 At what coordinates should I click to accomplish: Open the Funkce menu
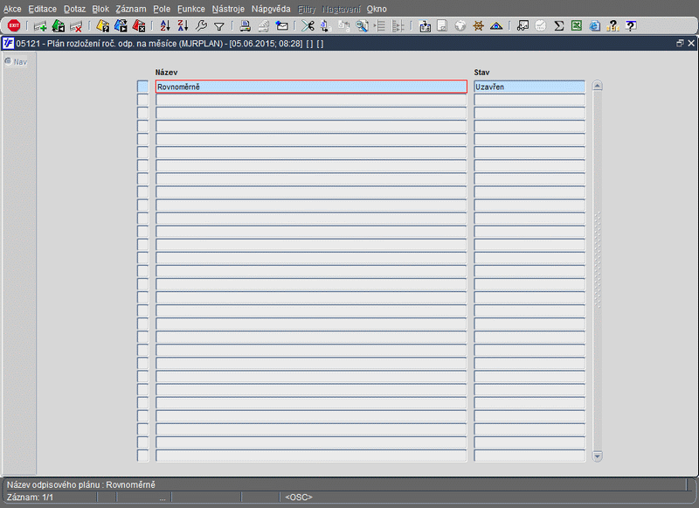[x=190, y=9]
